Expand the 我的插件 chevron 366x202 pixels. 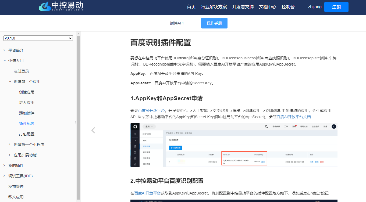point(4,165)
